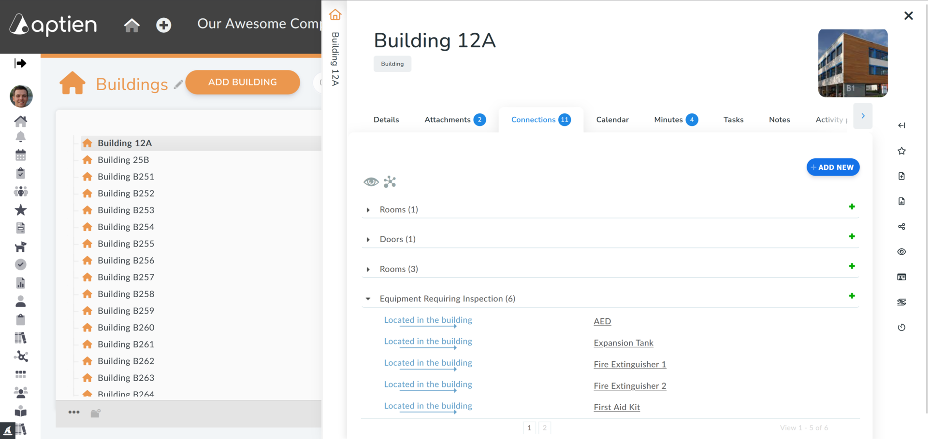Click the plus circle icon in header

point(163,25)
